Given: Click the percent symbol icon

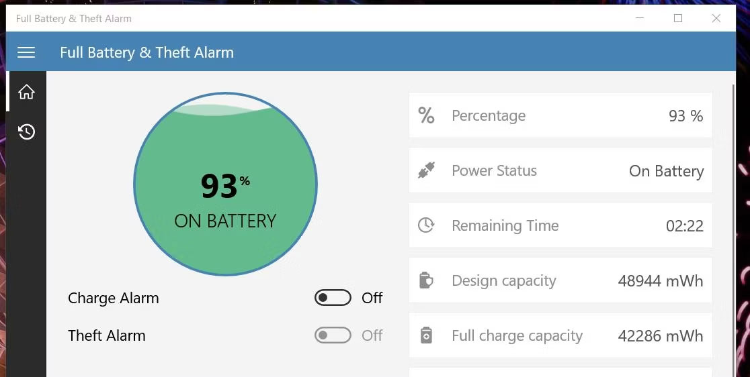Looking at the screenshot, I should [426, 115].
